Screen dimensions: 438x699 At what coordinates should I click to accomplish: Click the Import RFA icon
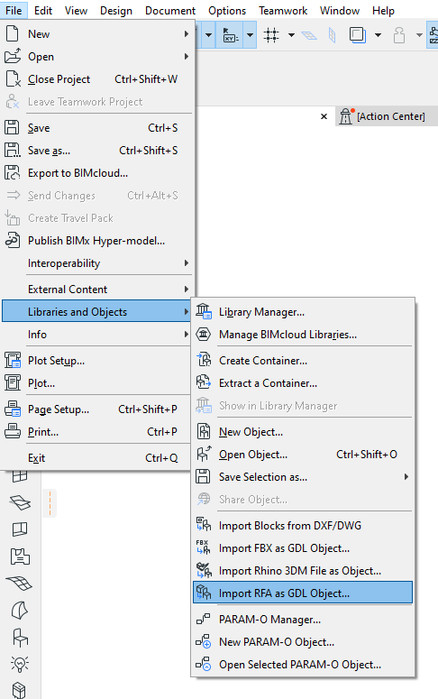click(x=204, y=593)
